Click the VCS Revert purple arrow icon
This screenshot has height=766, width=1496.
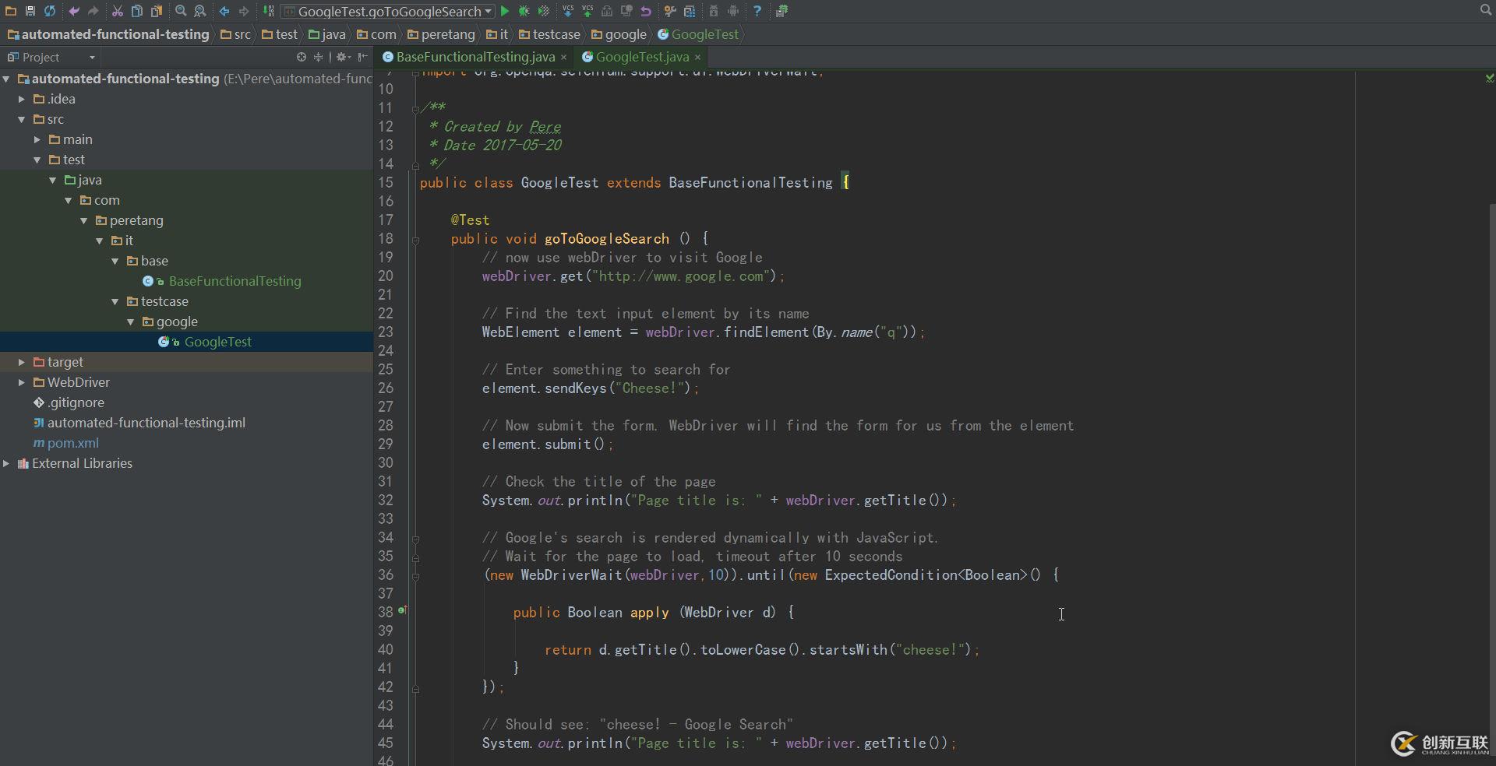coord(646,11)
